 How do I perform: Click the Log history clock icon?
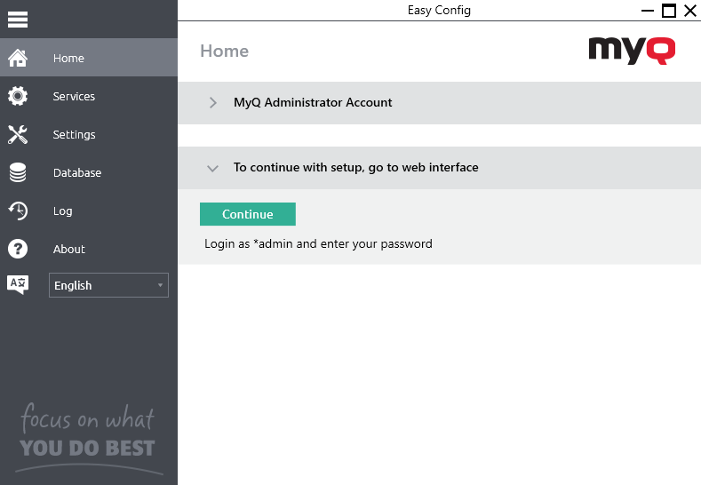click(18, 211)
